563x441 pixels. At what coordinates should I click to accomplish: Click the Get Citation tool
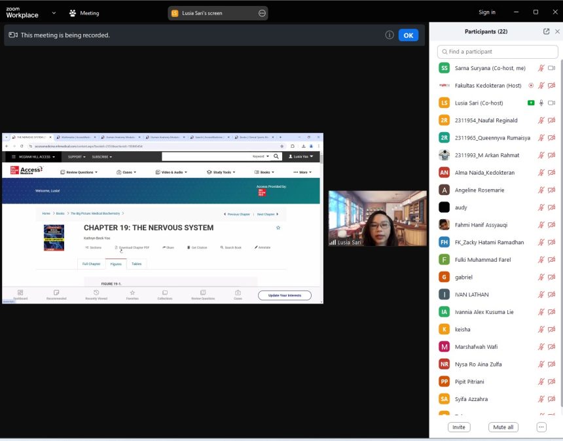pos(197,247)
